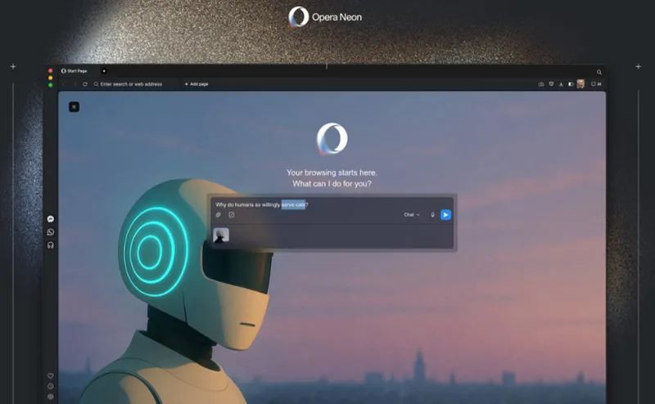
Task: Open WhatsApp in the sidebar
Action: pyautogui.click(x=51, y=232)
